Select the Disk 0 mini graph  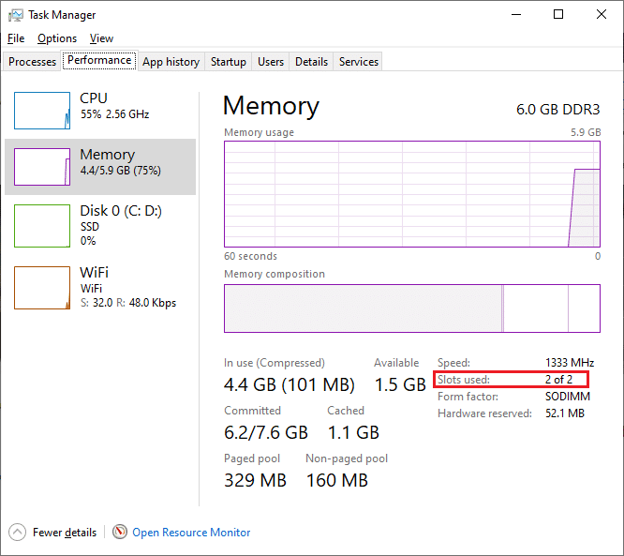pos(42,223)
